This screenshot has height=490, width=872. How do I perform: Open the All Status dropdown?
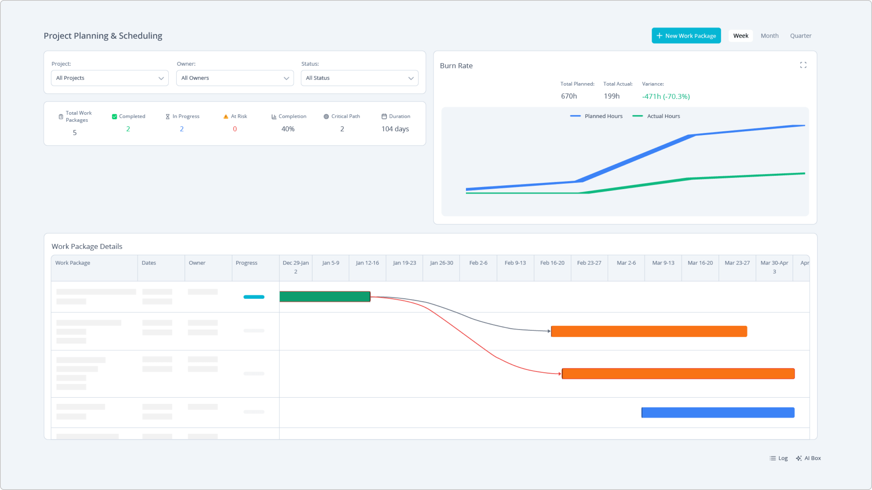pos(359,78)
